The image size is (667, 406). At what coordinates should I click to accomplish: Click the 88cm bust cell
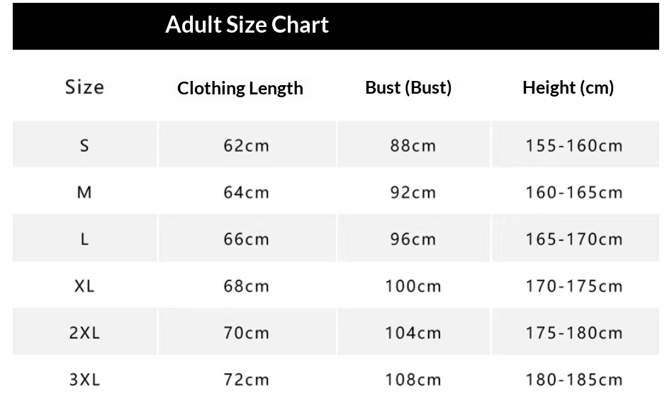tap(413, 146)
